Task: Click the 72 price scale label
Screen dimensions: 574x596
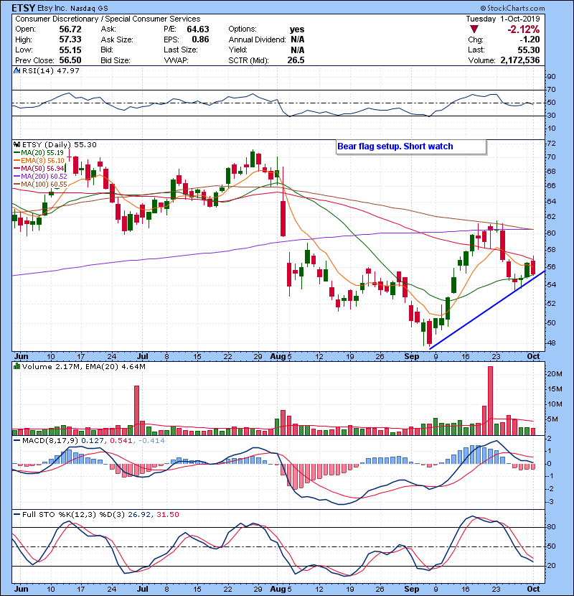Action: pos(551,144)
